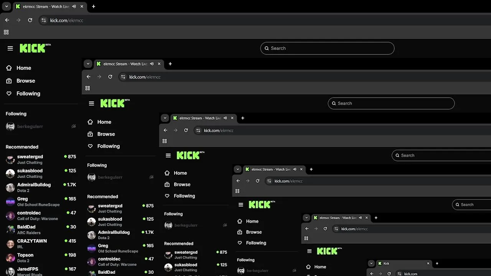This screenshot has height=276, width=491.
Task: Open the apps grid in the third nested window
Action: (165, 141)
